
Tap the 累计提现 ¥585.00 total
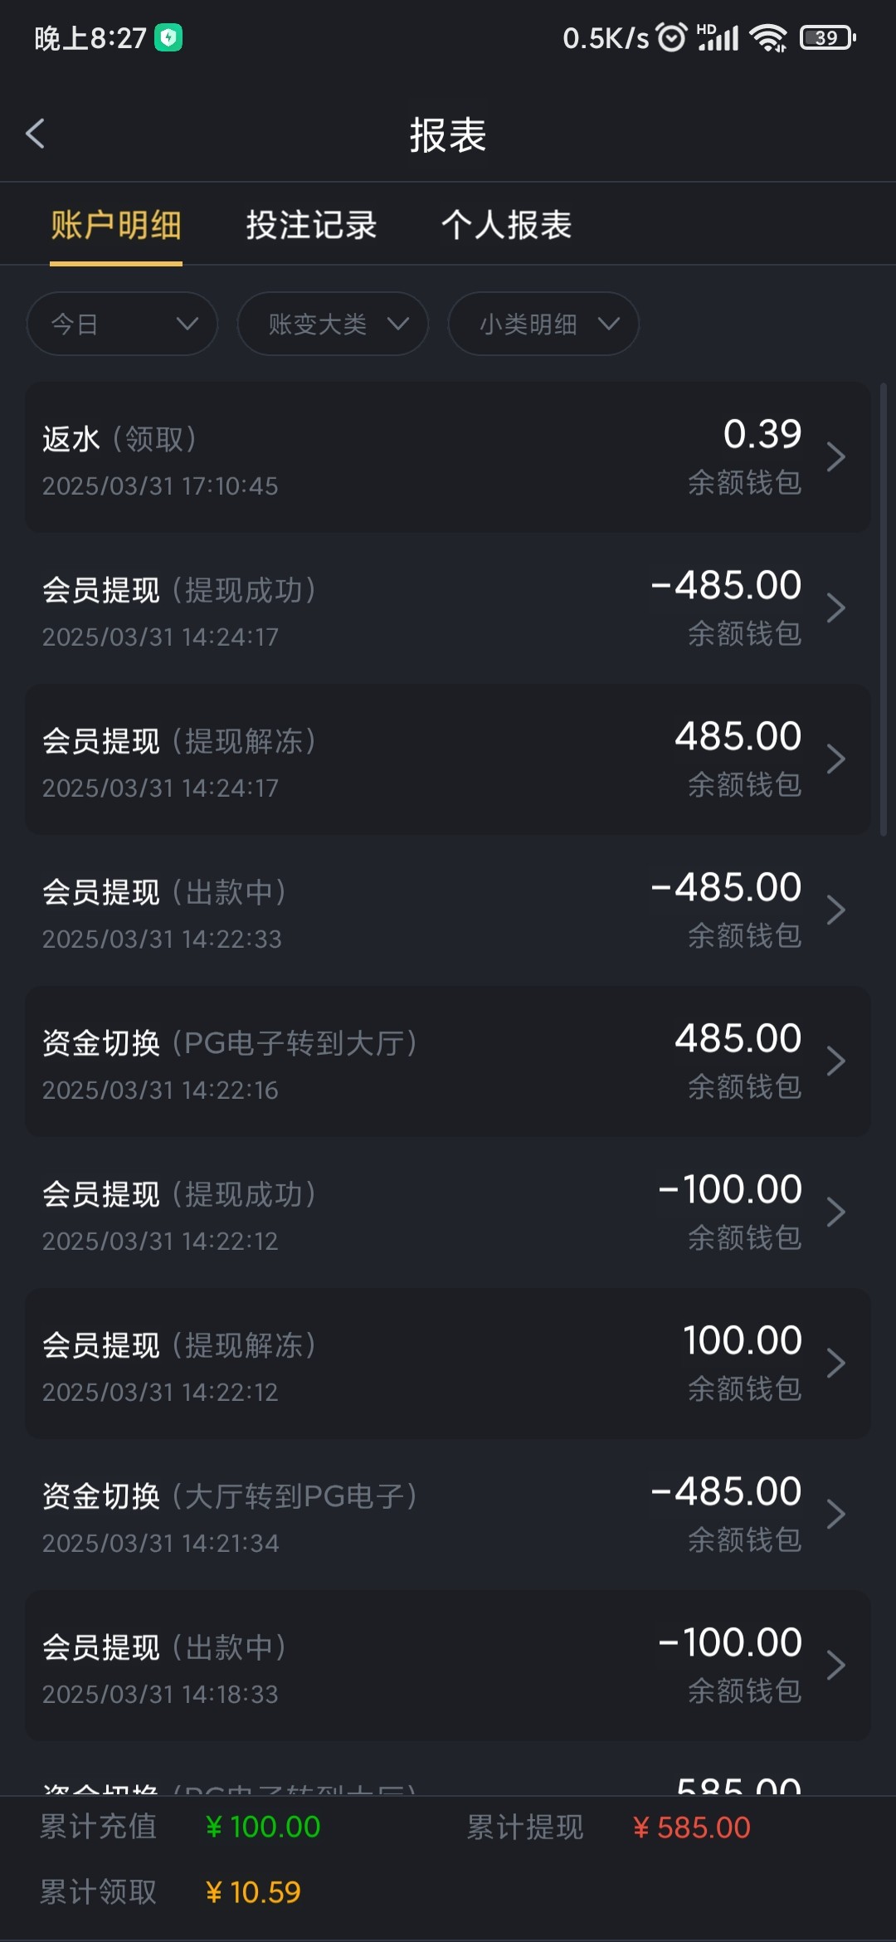[x=691, y=1827]
